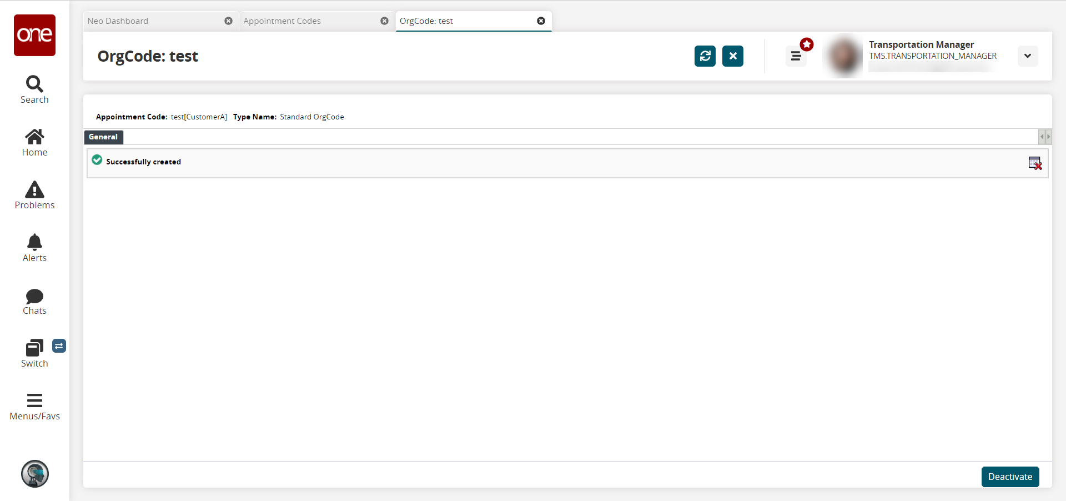Viewport: 1066px width, 501px height.
Task: Show the Alerts bell panel
Action: (34, 248)
